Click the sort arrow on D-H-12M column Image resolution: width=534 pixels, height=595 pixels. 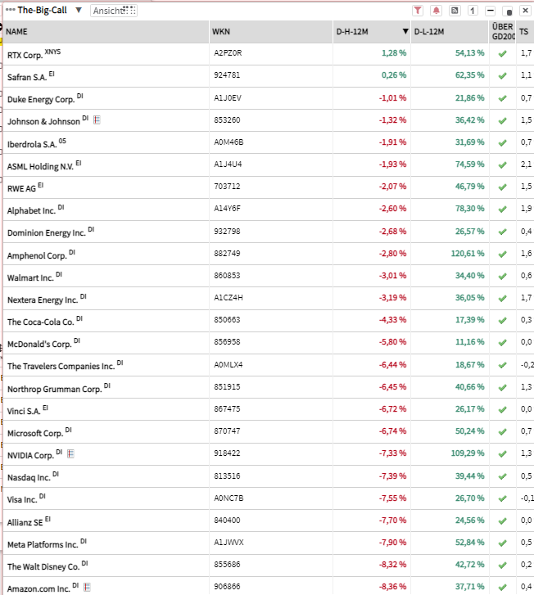pos(405,32)
